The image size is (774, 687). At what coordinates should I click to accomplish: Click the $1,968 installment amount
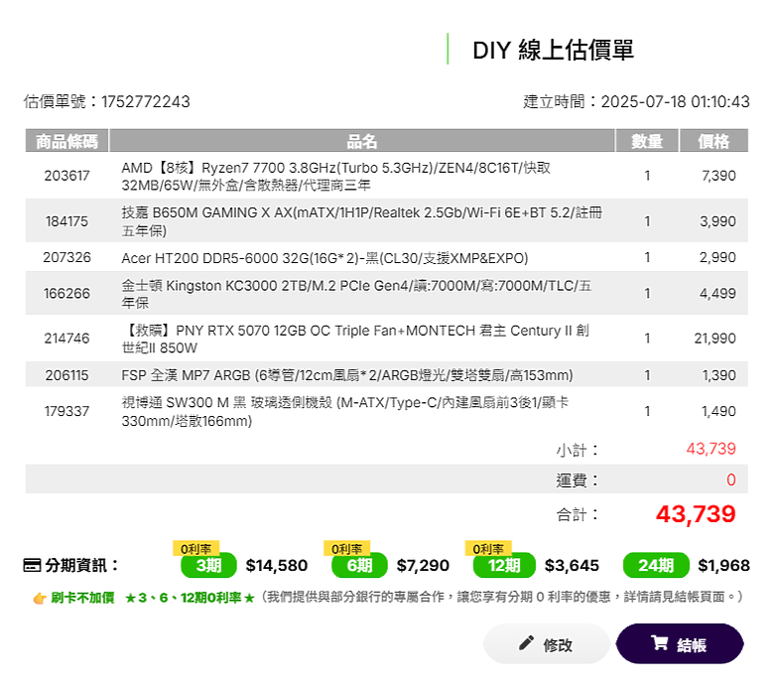tap(723, 565)
